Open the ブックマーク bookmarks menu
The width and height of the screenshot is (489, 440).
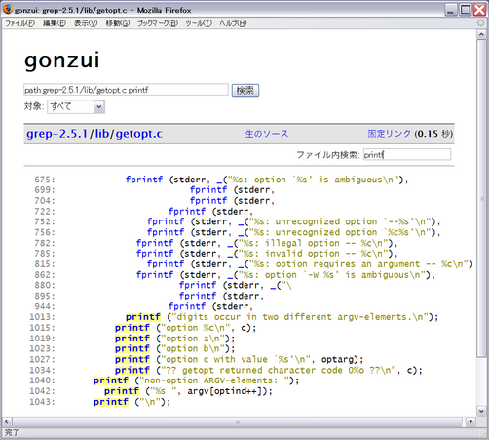click(x=158, y=23)
